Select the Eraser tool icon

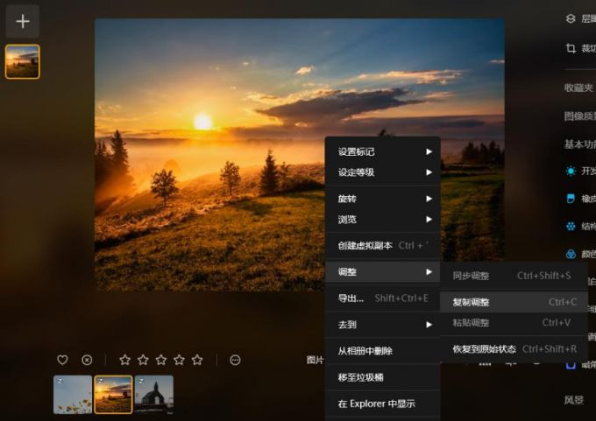571,199
